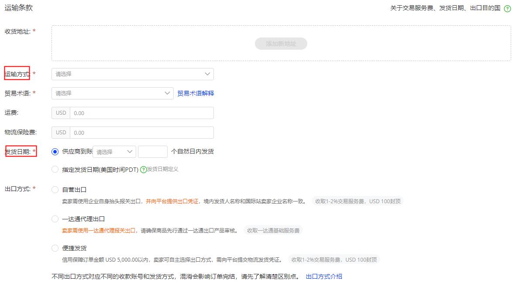Screen dimensions: 512x290
Task: Click the 收取一达通基础服务费 tag
Action: (273, 231)
